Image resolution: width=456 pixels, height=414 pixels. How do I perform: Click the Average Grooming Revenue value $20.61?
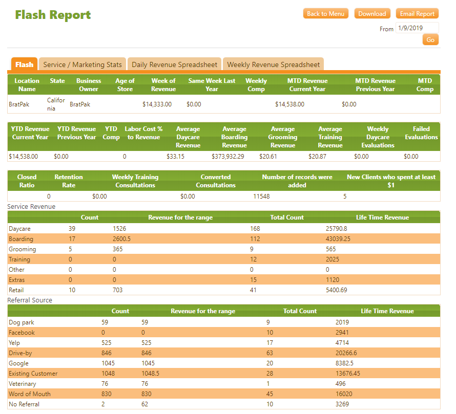(268, 157)
